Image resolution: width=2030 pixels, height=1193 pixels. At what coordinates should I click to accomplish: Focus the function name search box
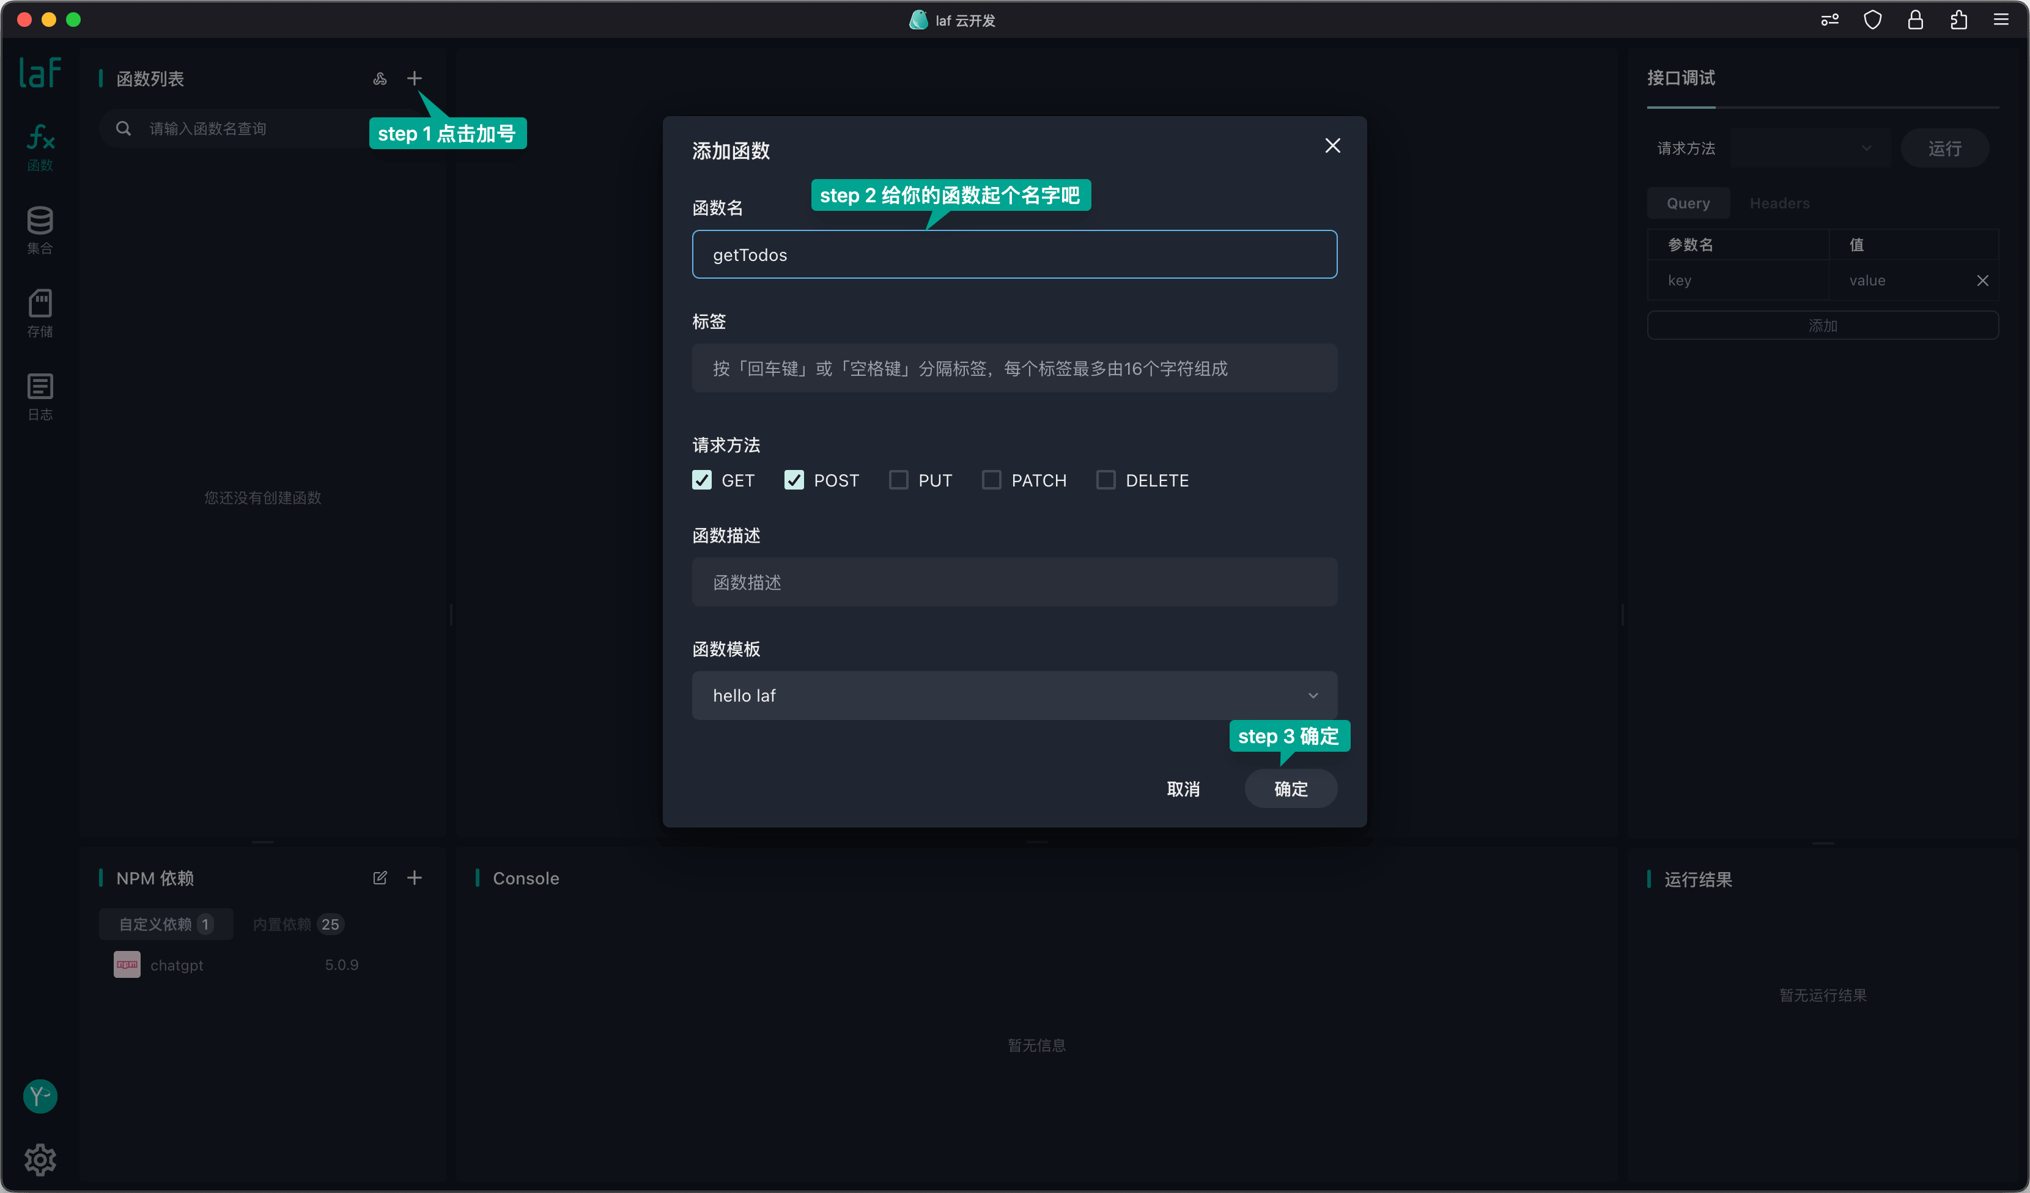tap(262, 128)
